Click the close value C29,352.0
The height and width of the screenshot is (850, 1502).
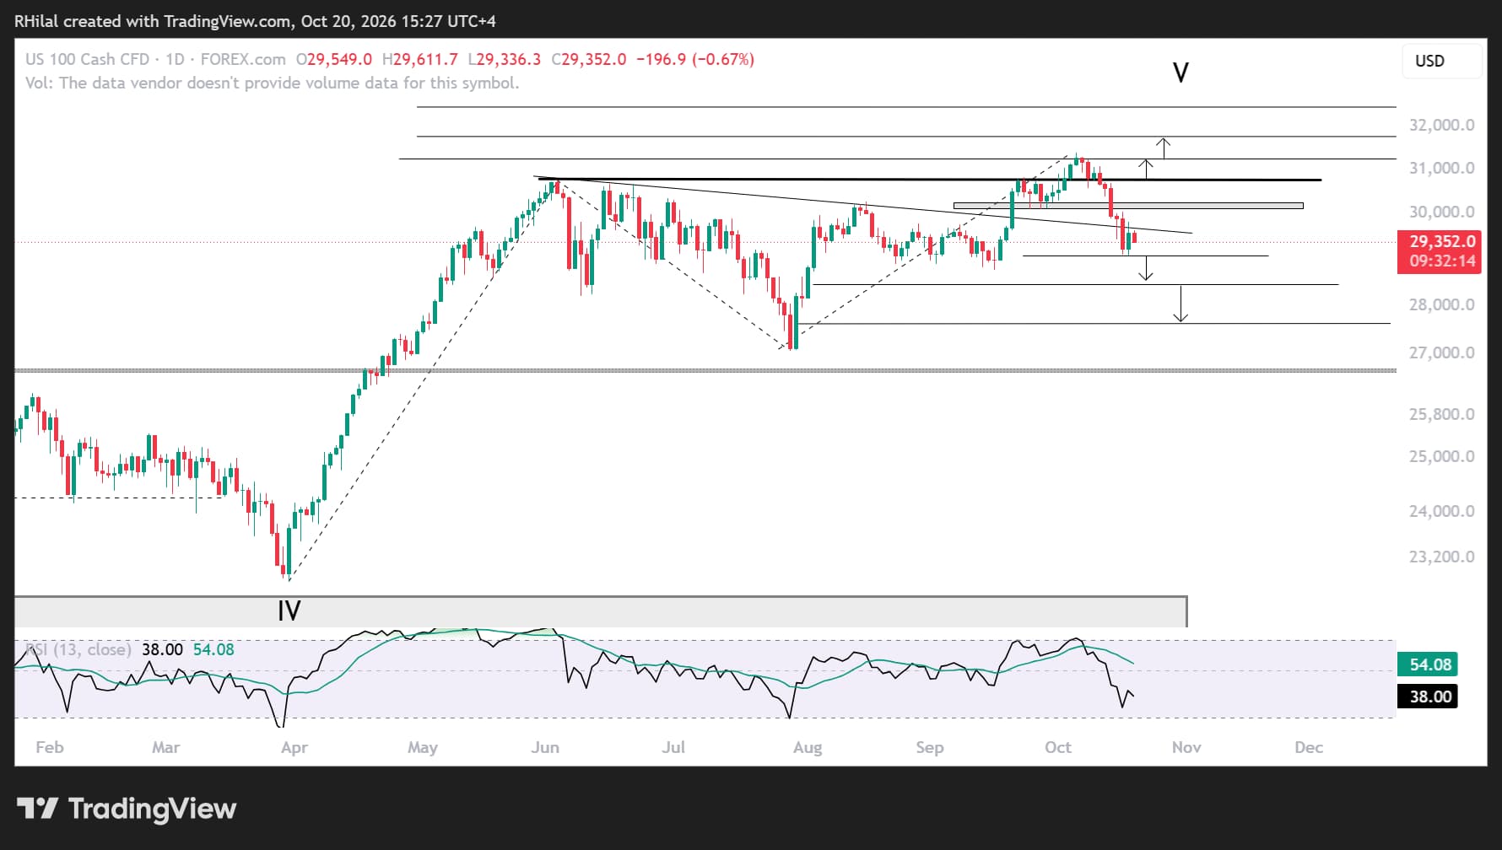[589, 59]
